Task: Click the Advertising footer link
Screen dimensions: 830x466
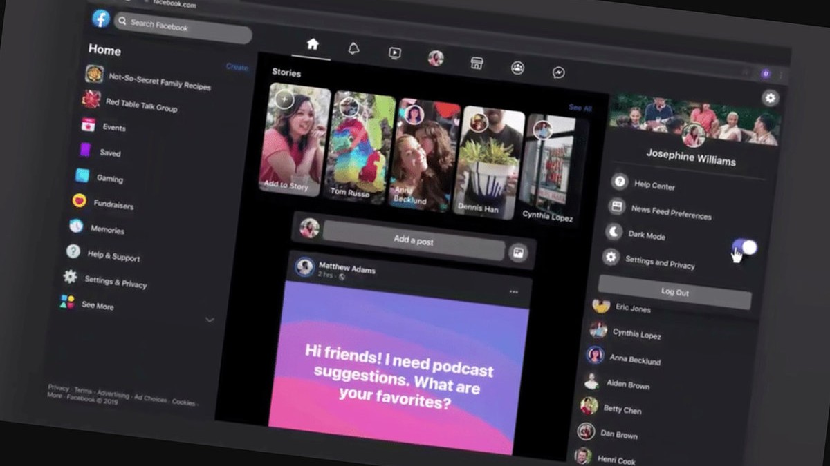Action: [x=113, y=394]
